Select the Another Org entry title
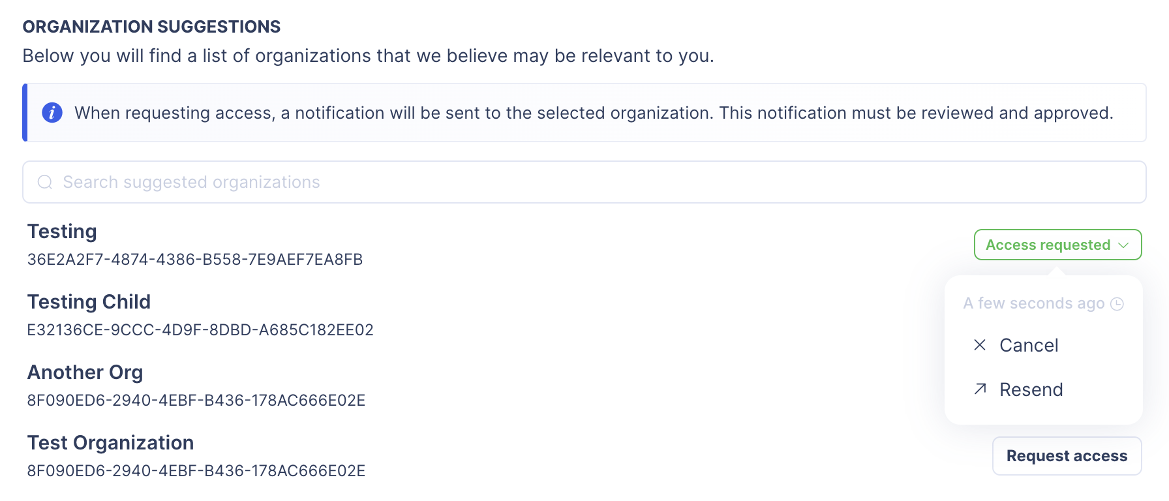This screenshot has width=1169, height=501. (x=85, y=372)
